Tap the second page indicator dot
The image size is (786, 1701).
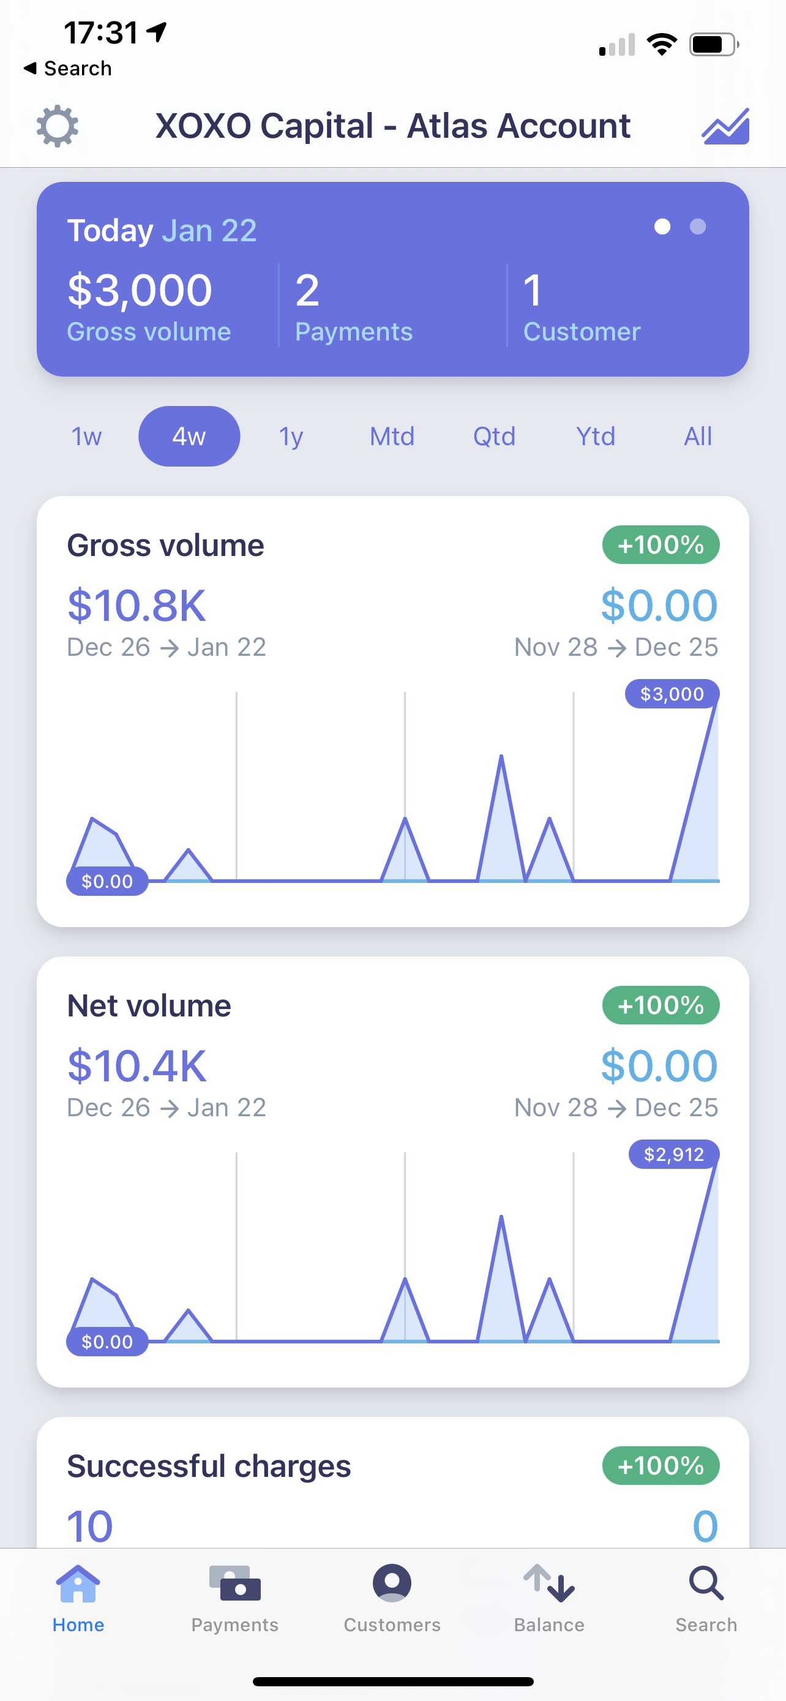tap(698, 227)
